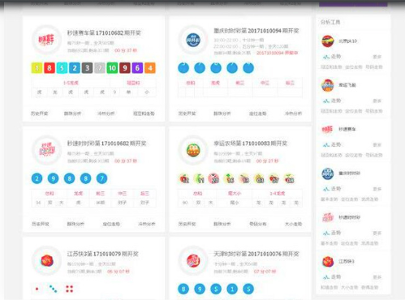Open 大小走势 in the 幸运农场 card
Viewport: 405px width, 300px height.
(x=293, y=224)
